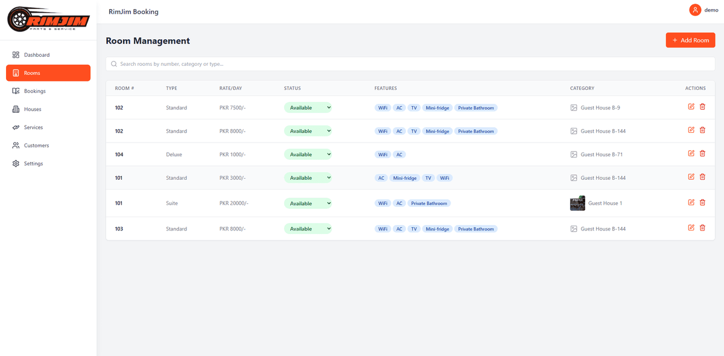Edit the room priced PKR 3000
This screenshot has height=356, width=724.
pos(691,177)
